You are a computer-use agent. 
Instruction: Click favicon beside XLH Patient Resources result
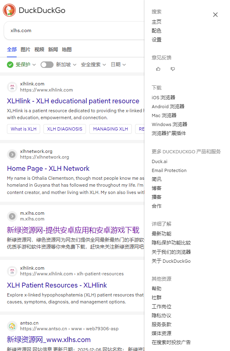(12, 271)
